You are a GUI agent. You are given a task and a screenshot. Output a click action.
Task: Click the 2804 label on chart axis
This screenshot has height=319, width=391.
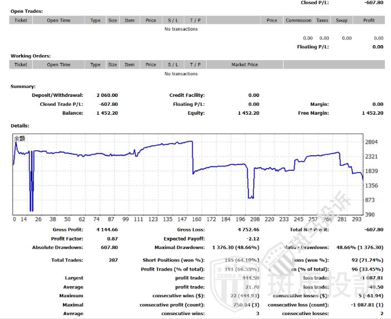tap(372, 143)
